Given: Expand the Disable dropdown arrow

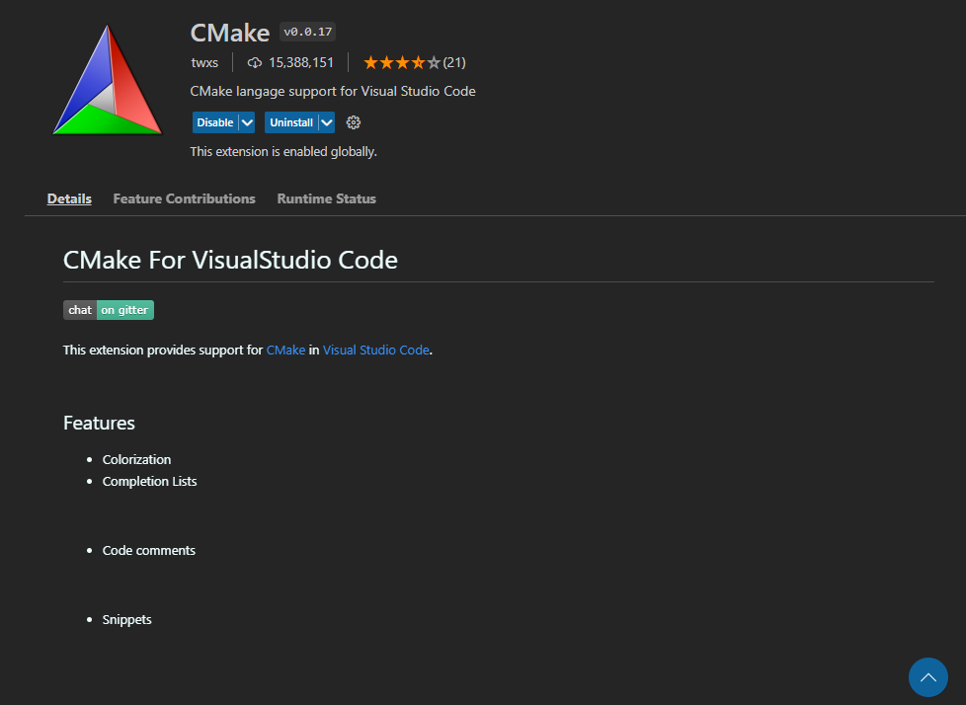Looking at the screenshot, I should [247, 122].
